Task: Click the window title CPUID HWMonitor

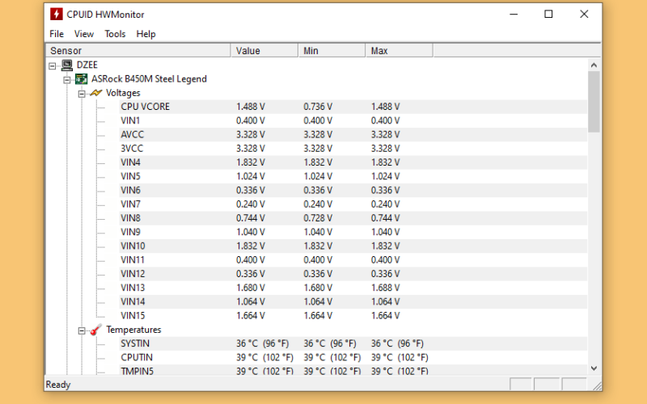Action: [105, 15]
